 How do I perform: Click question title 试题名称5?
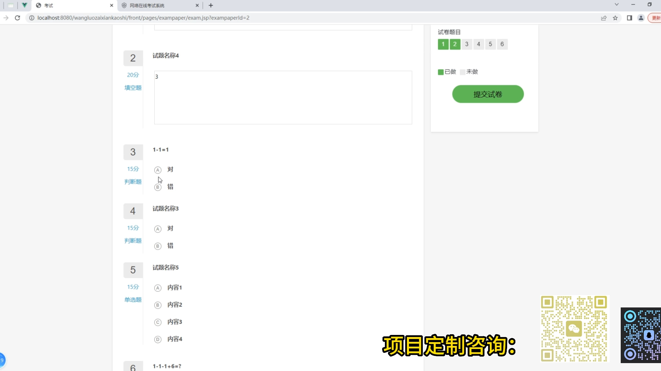(166, 268)
